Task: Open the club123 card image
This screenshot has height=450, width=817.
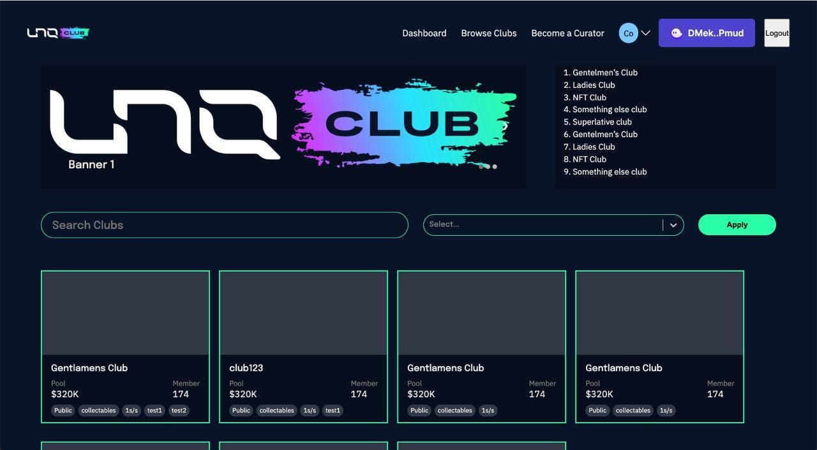Action: tap(303, 313)
